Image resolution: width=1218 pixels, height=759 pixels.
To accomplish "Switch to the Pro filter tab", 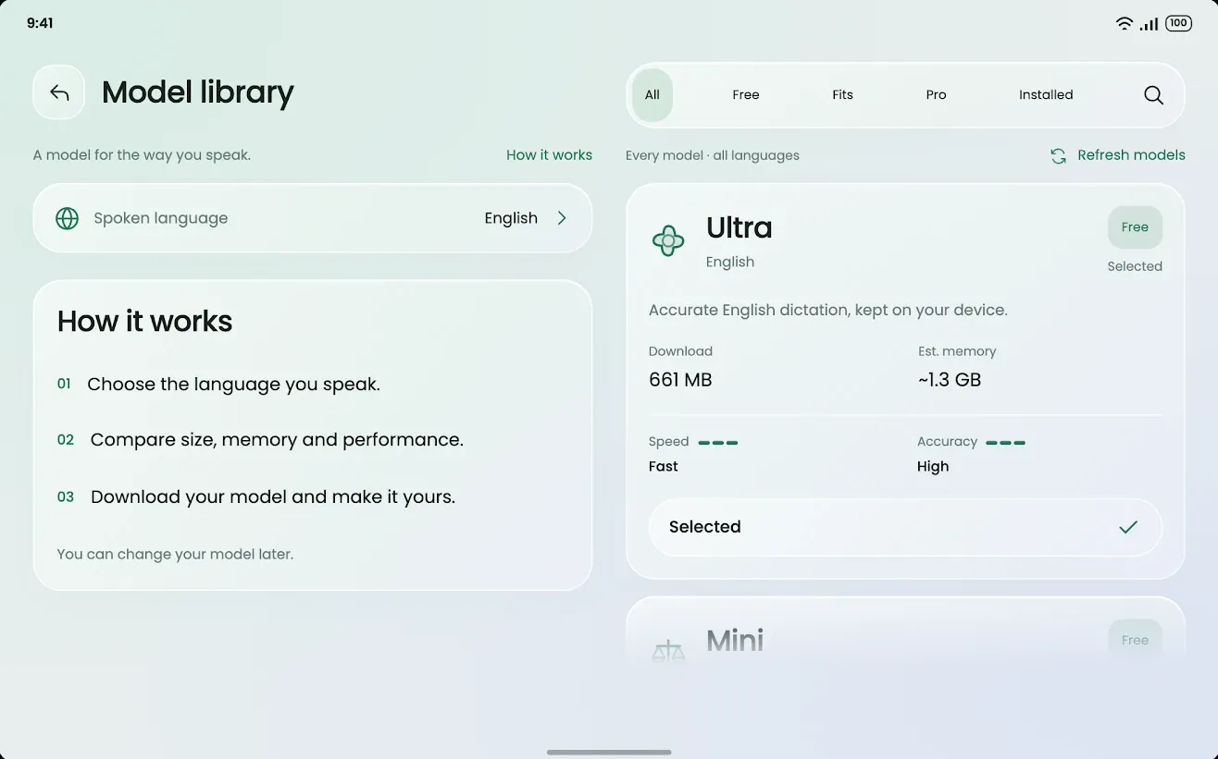I will tap(936, 95).
